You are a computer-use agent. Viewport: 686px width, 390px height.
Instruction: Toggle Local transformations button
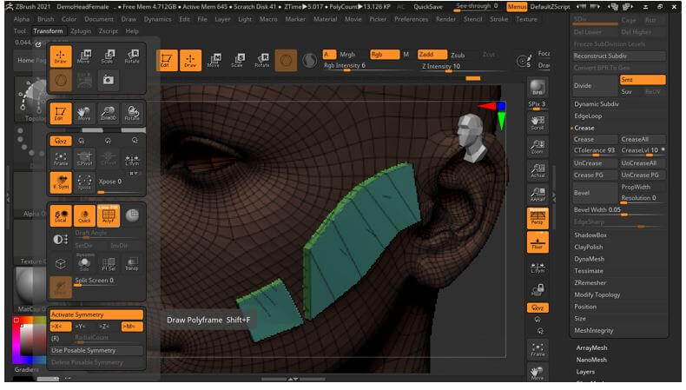[61, 215]
